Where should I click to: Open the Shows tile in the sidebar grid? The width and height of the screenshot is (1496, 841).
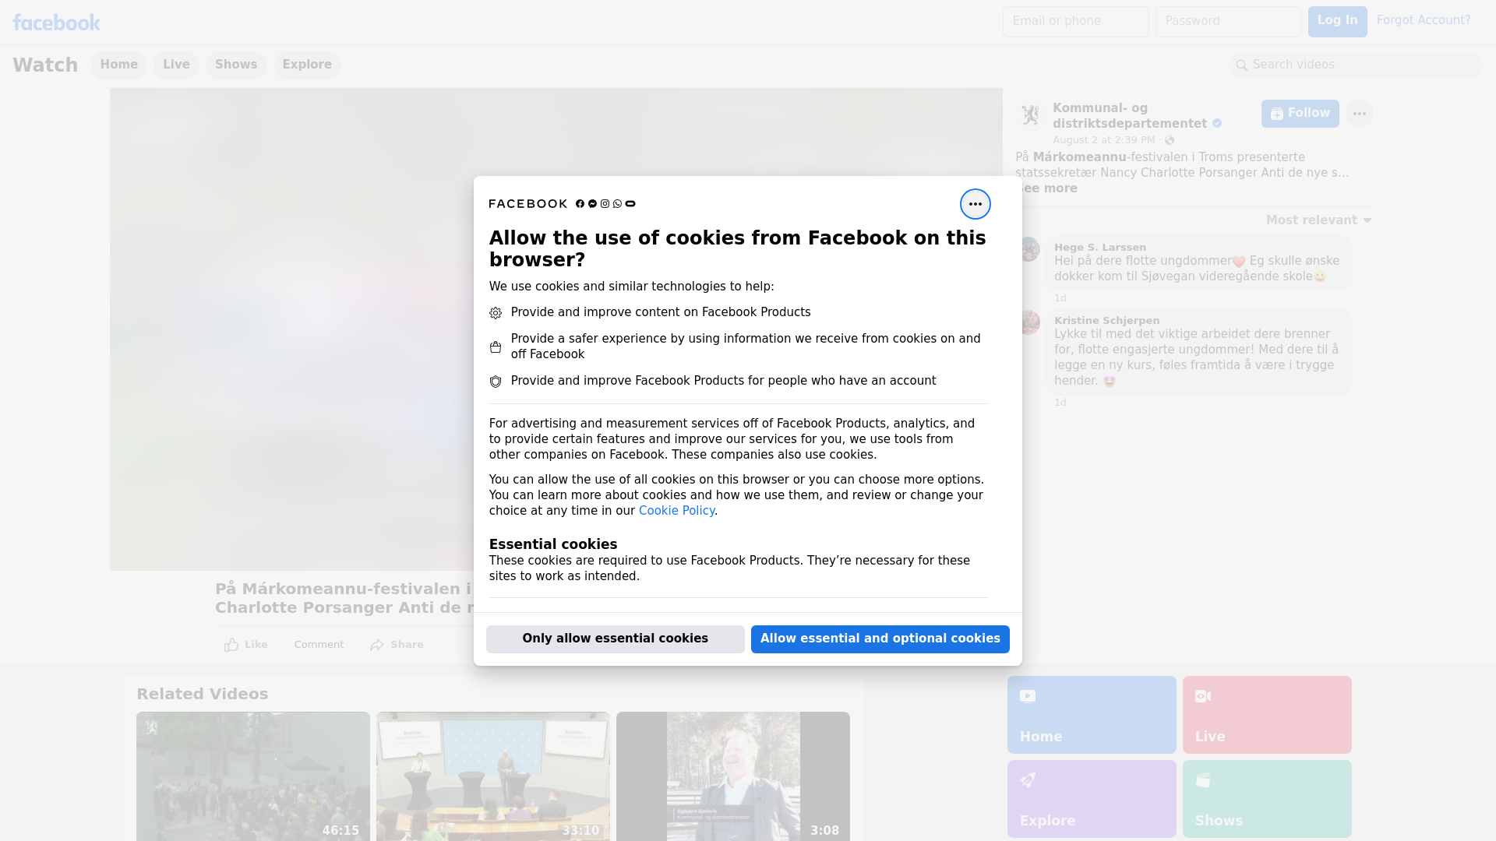coord(1267,799)
